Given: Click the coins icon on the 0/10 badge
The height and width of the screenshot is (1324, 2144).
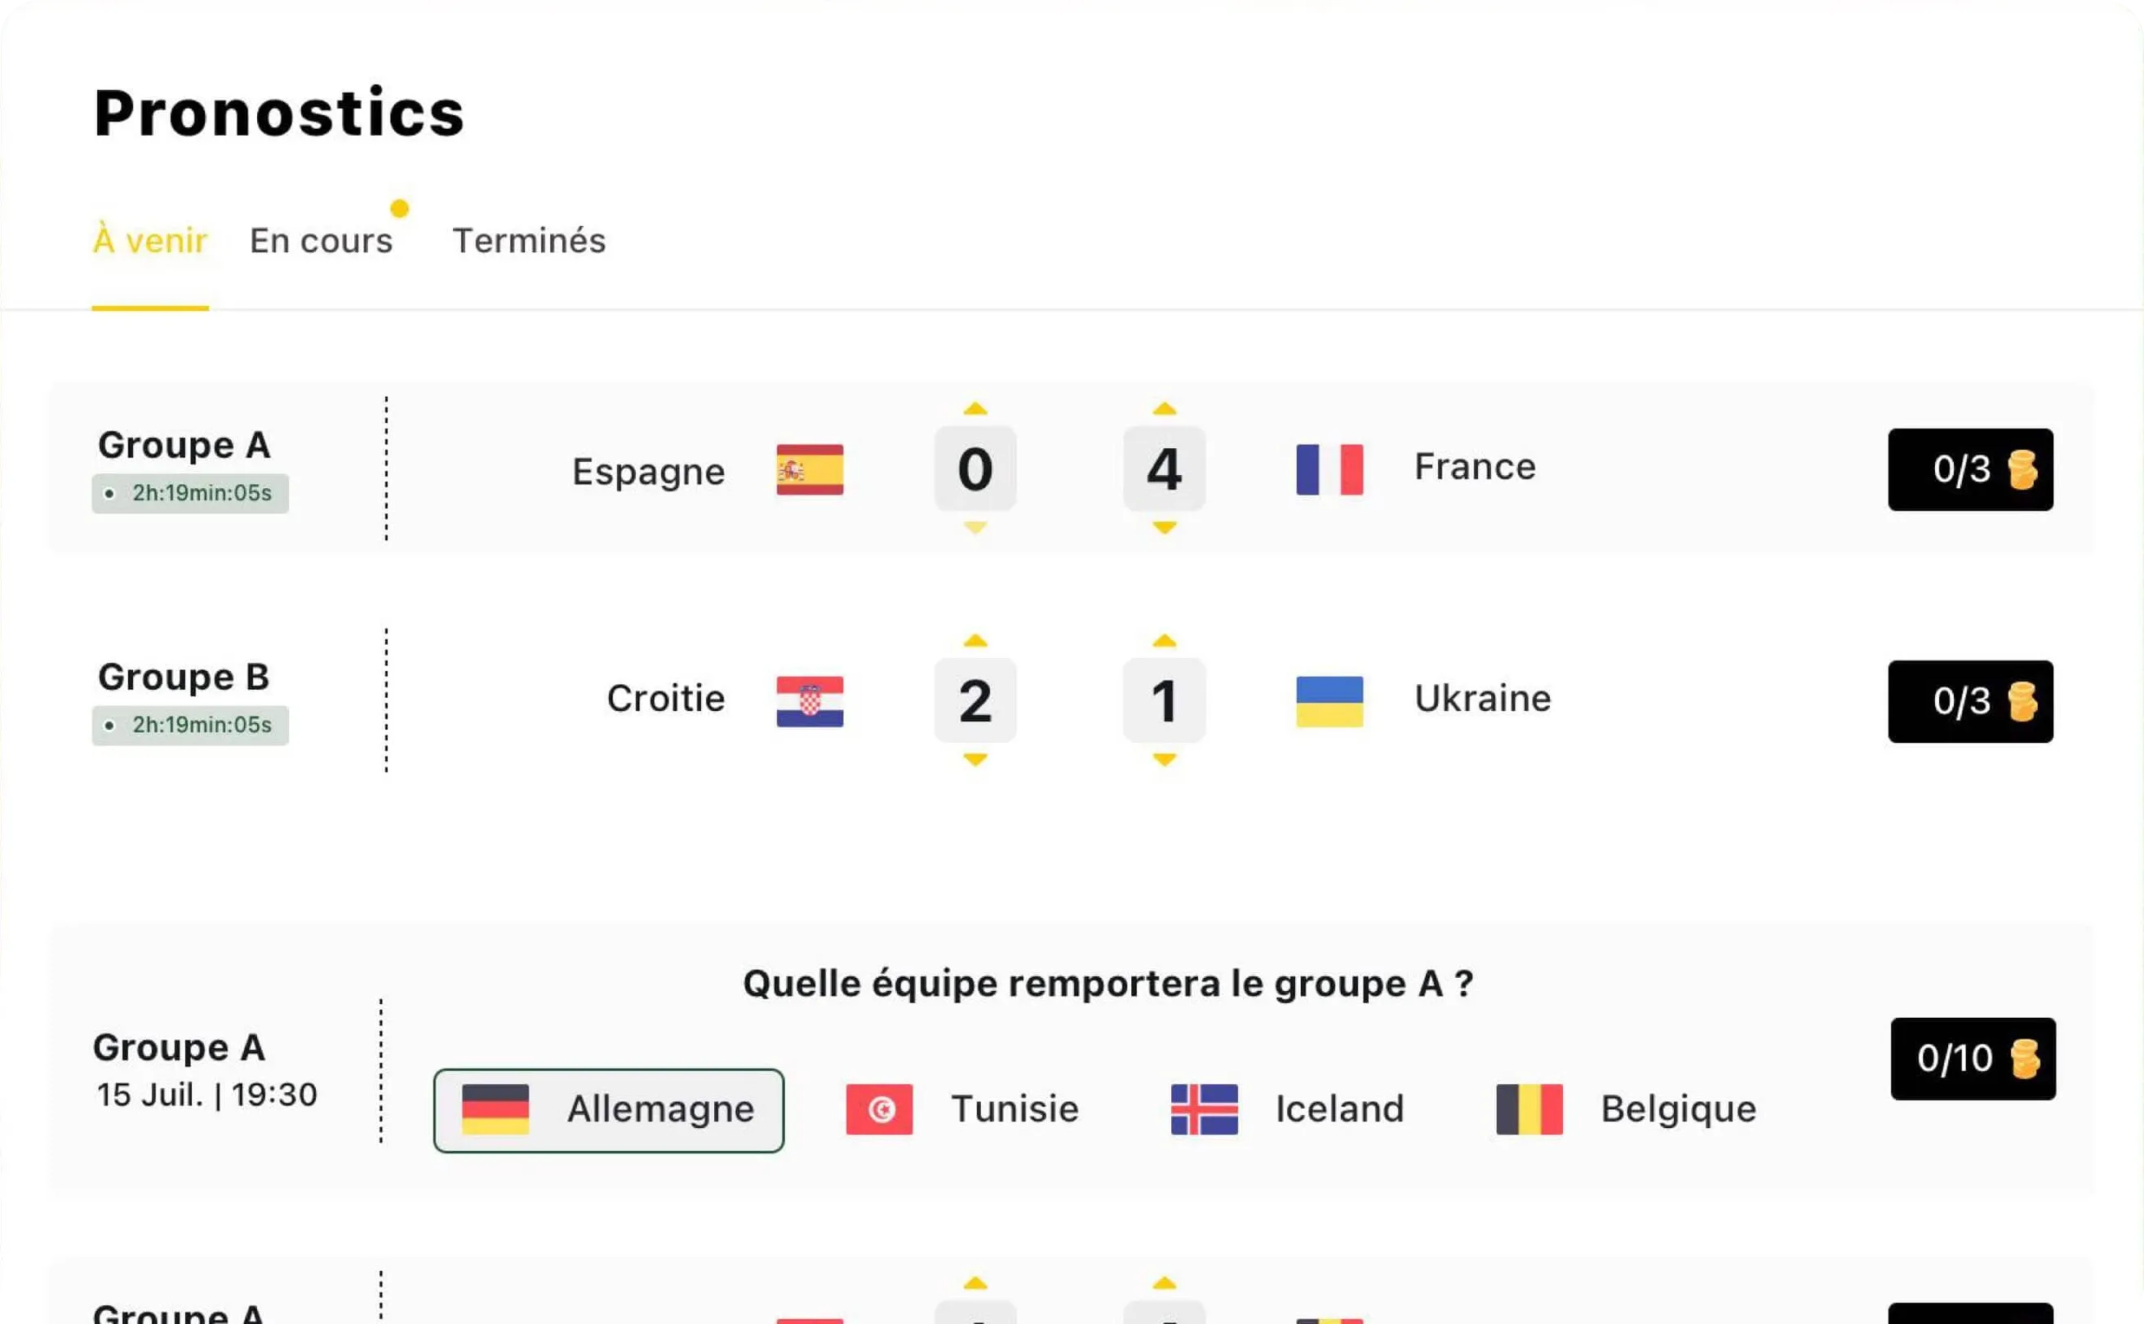Looking at the screenshot, I should click(2023, 1059).
